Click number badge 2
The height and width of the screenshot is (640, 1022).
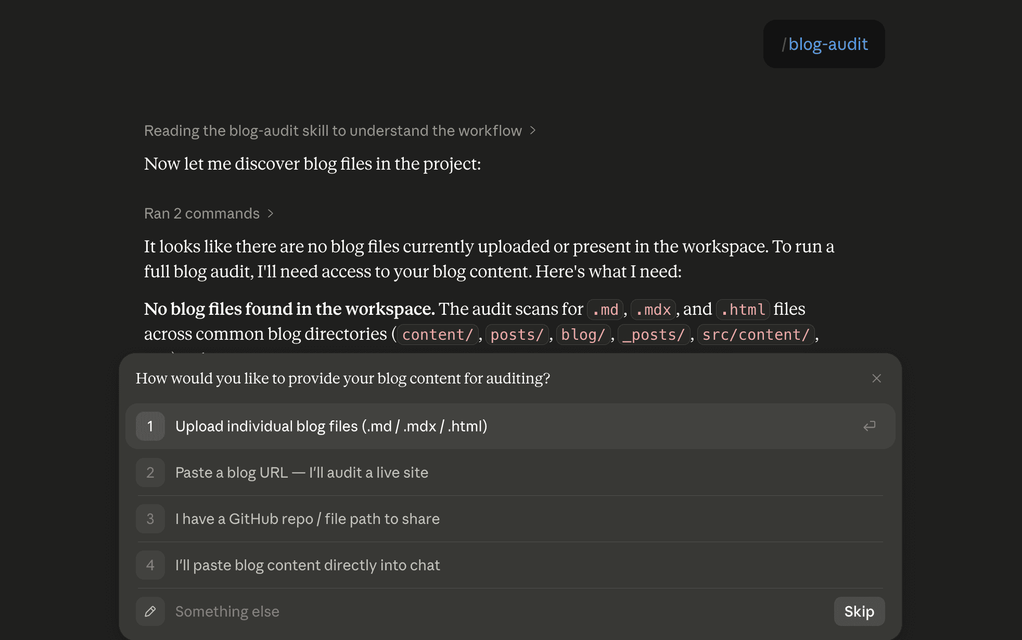pos(150,472)
